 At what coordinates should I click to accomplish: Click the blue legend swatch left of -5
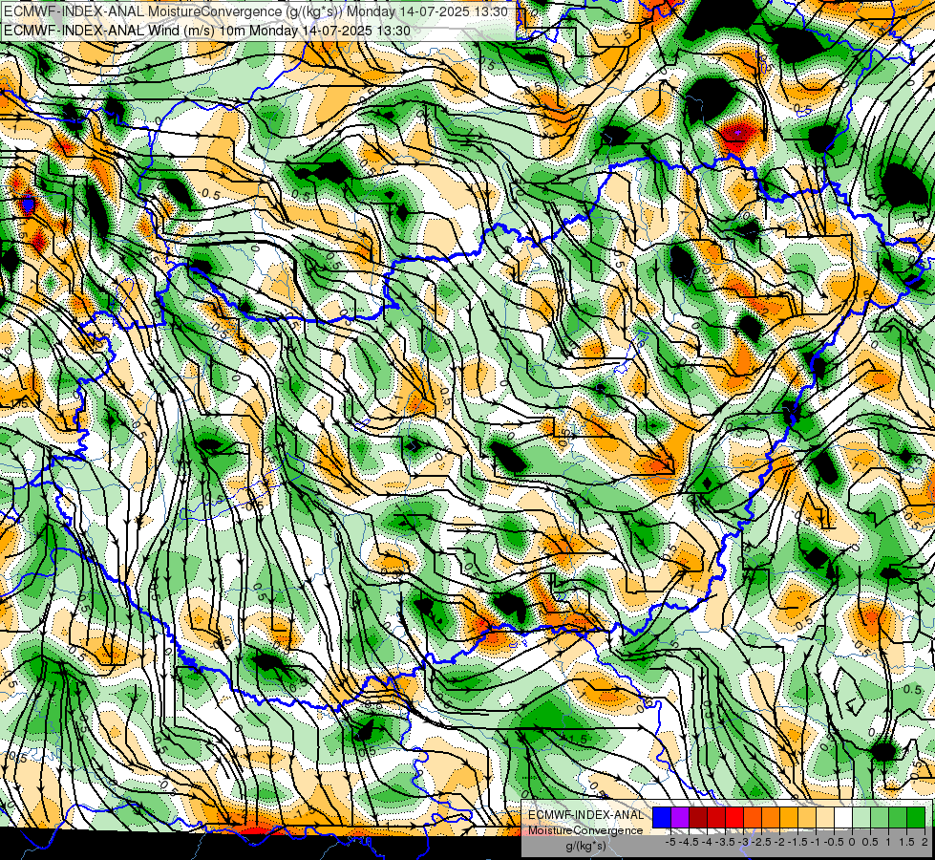[x=662, y=817]
